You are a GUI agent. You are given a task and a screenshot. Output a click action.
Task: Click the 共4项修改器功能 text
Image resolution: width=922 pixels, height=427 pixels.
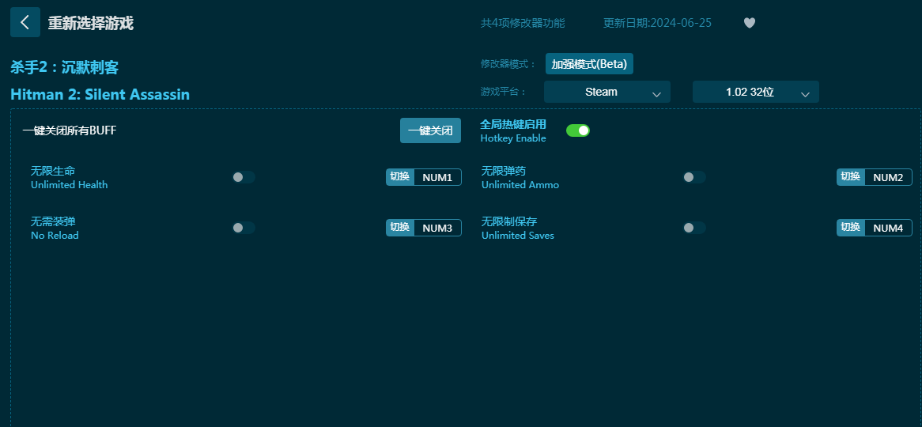click(523, 23)
